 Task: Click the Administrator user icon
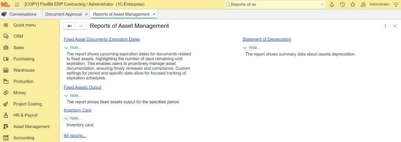pos(363,4)
